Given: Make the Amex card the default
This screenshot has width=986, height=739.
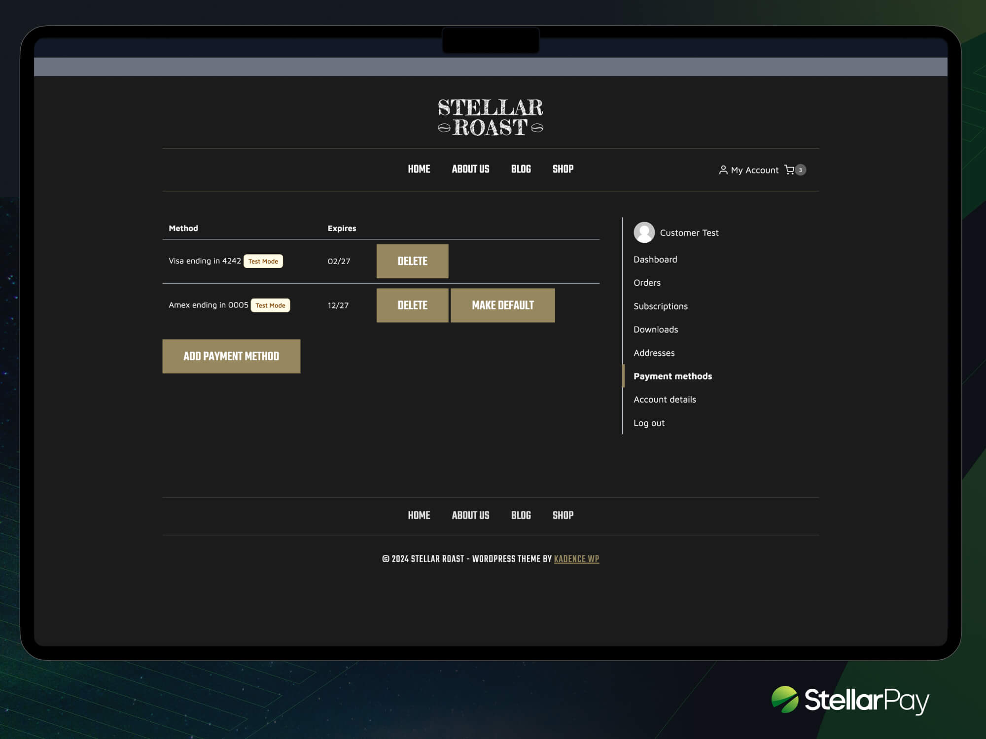Looking at the screenshot, I should click(502, 305).
